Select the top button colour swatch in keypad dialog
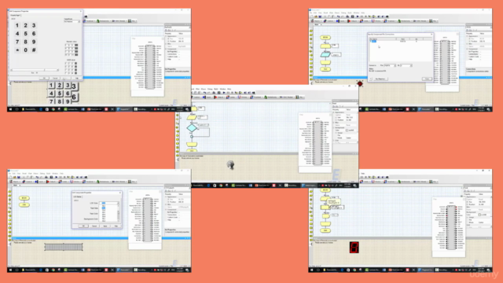 (x=76, y=46)
